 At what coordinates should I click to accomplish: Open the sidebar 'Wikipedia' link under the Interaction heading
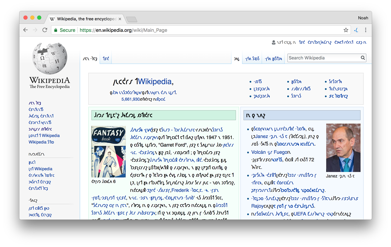41,169
